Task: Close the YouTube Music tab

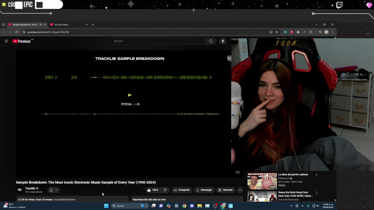Action: pos(86,24)
